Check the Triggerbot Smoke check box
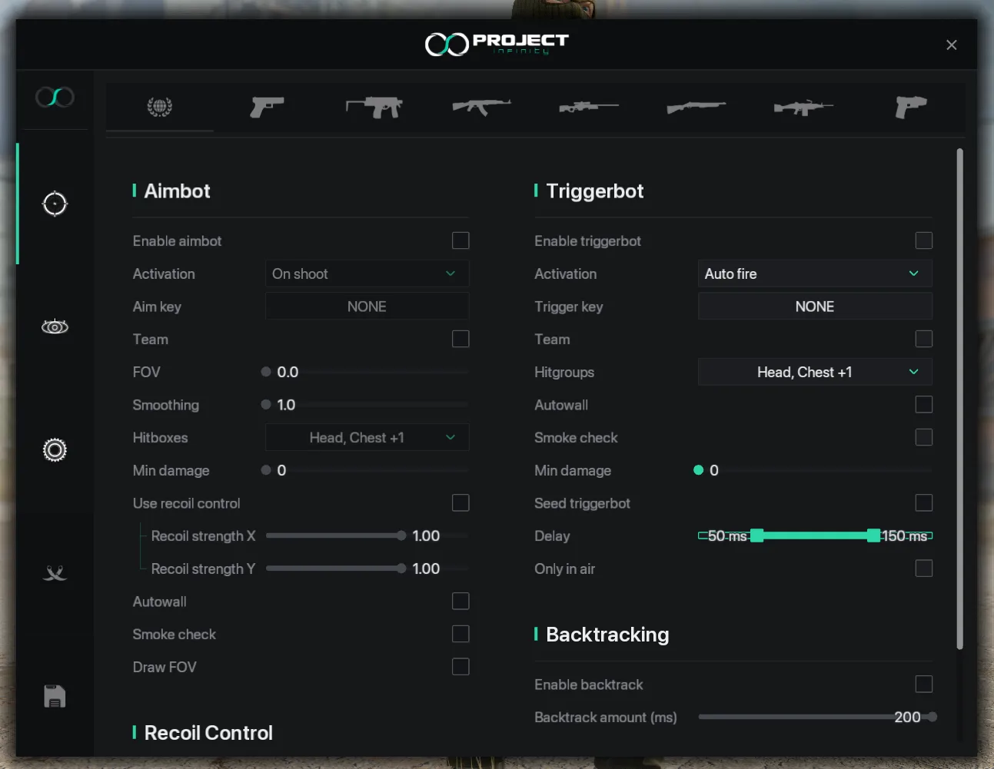 tap(924, 437)
